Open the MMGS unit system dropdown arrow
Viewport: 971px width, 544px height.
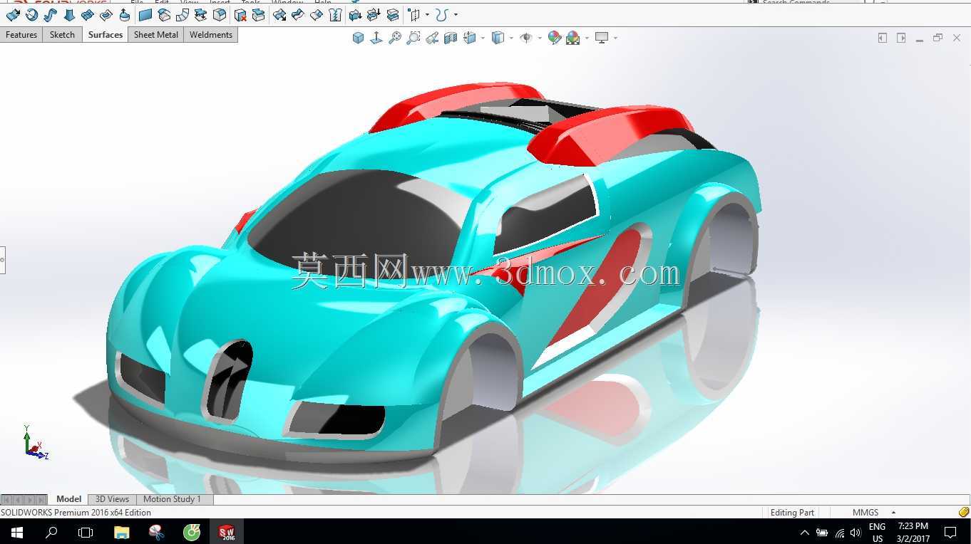(x=893, y=513)
